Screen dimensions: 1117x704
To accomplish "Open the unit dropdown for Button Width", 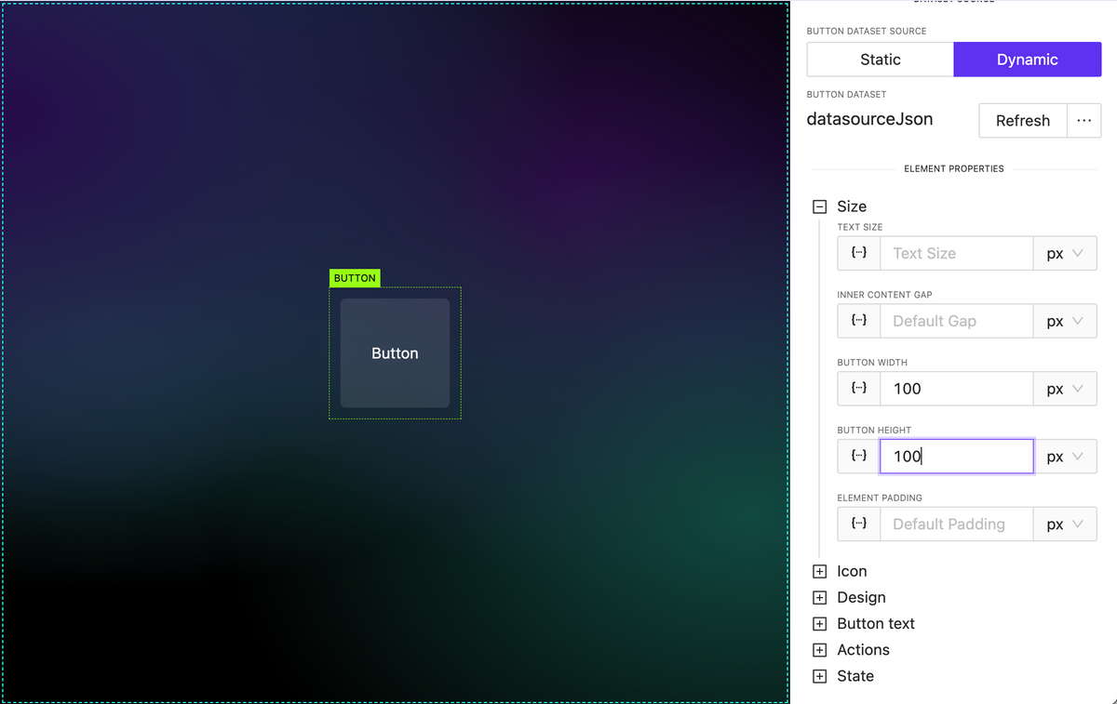I will pos(1064,388).
